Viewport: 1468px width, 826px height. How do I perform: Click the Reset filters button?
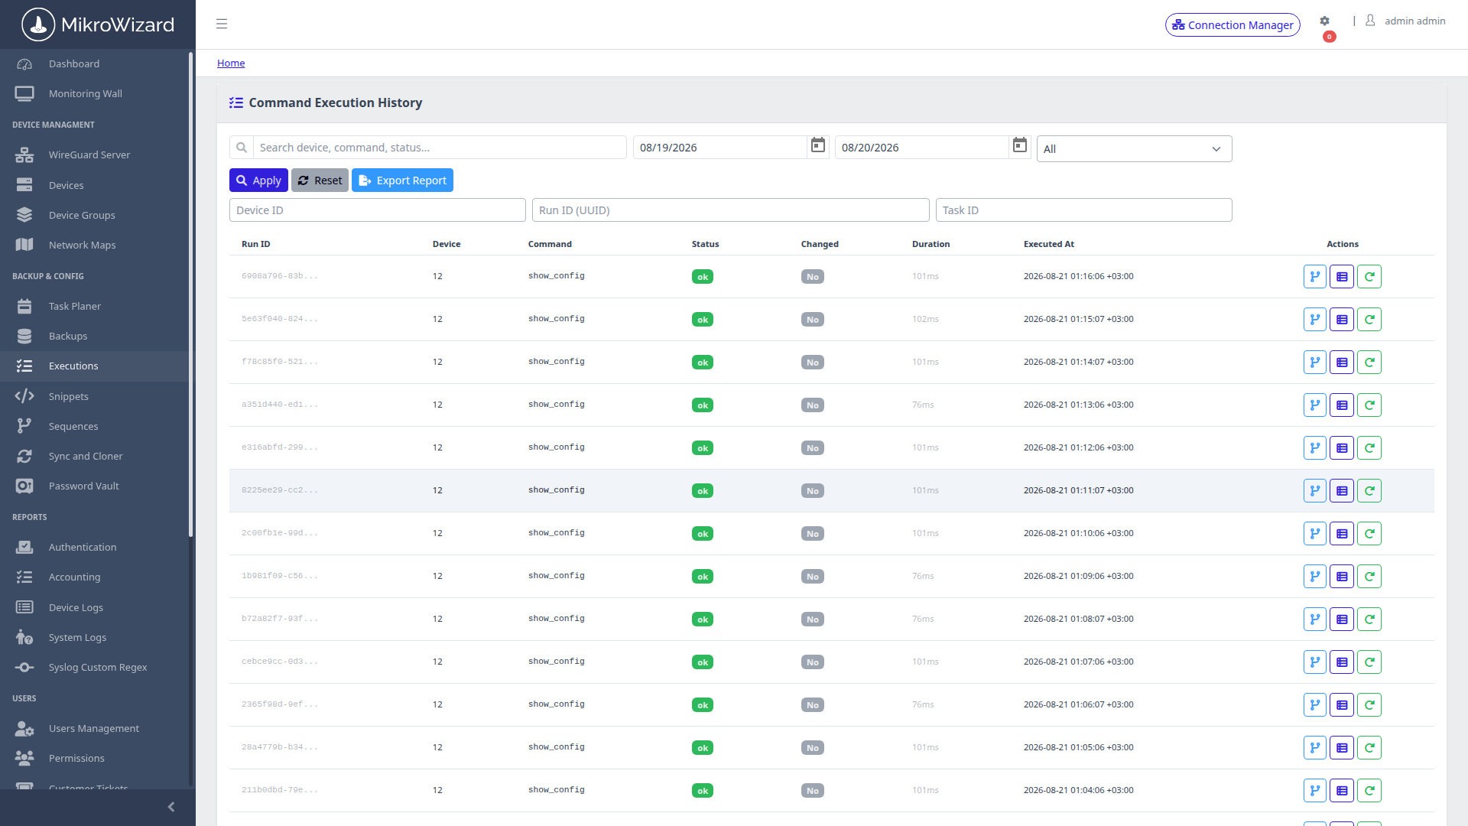tap(320, 180)
